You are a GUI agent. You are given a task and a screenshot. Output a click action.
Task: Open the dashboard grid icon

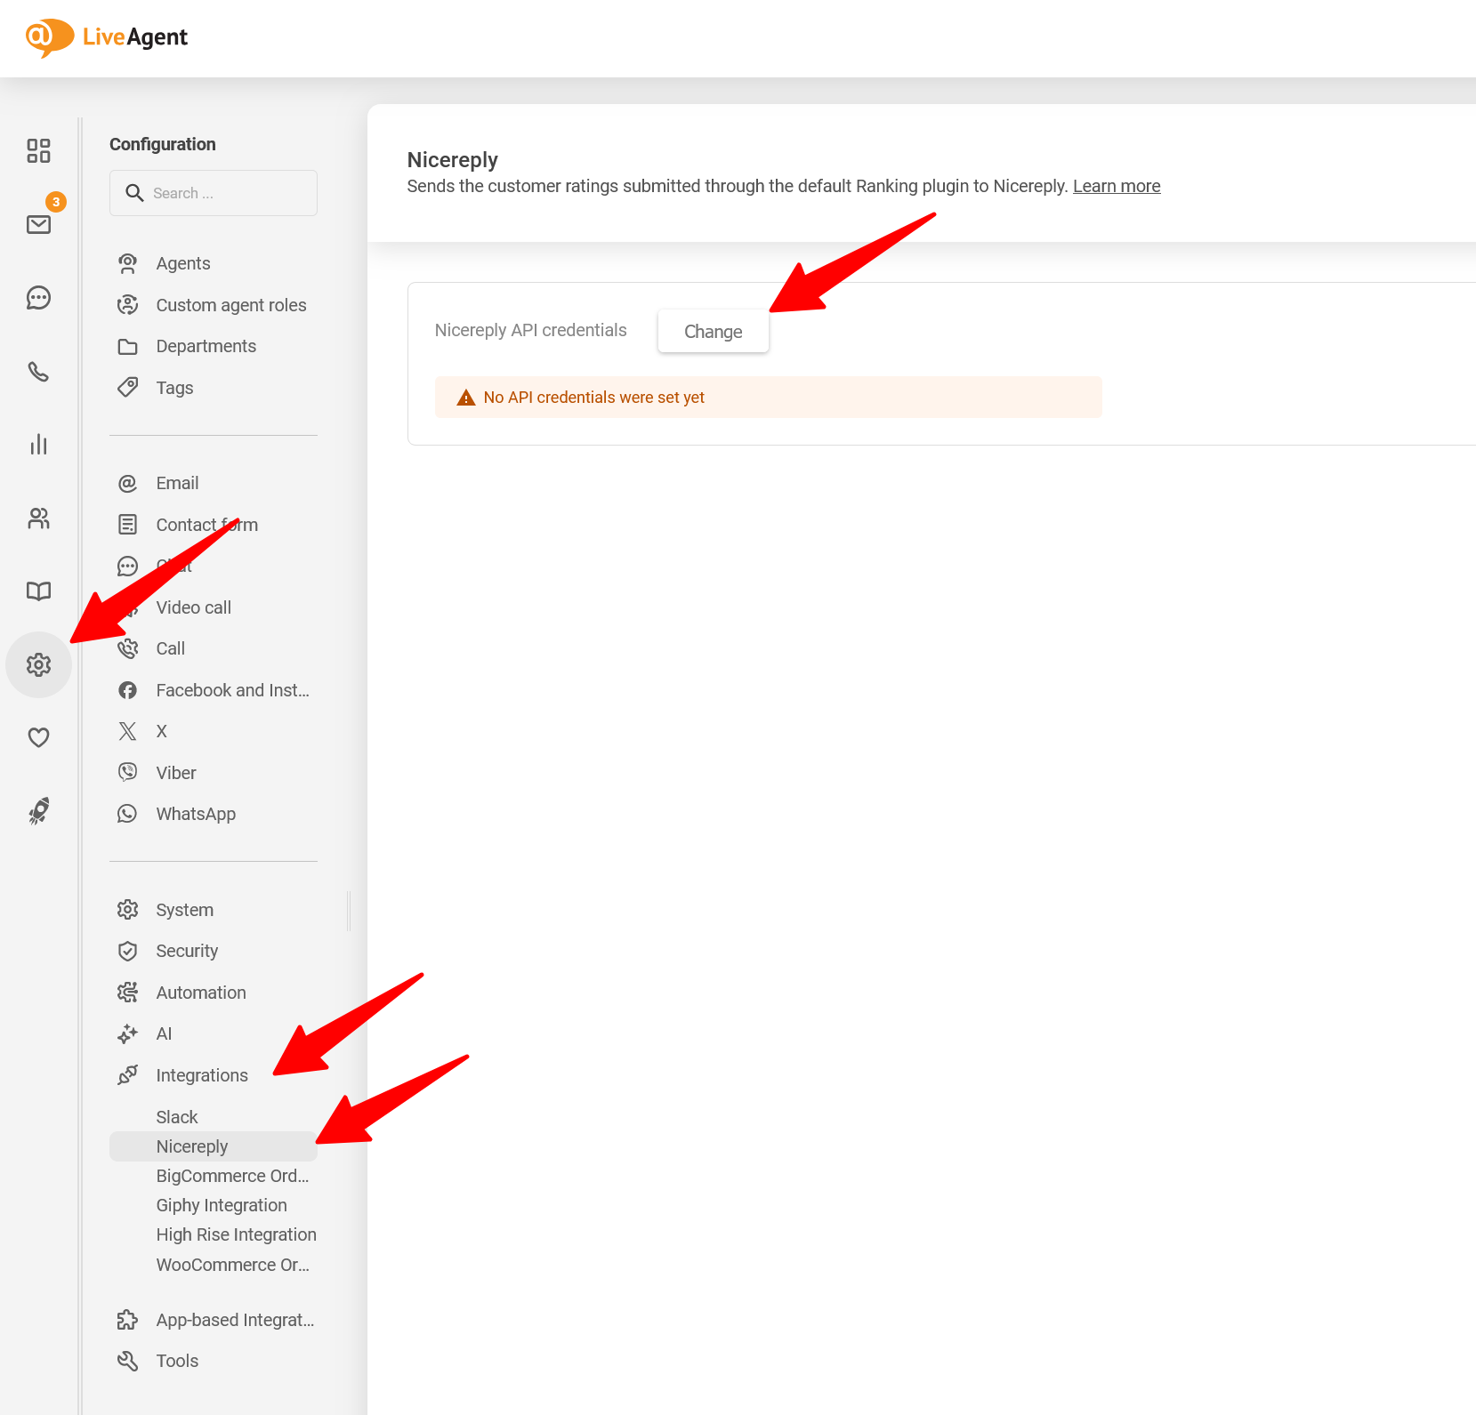(38, 150)
